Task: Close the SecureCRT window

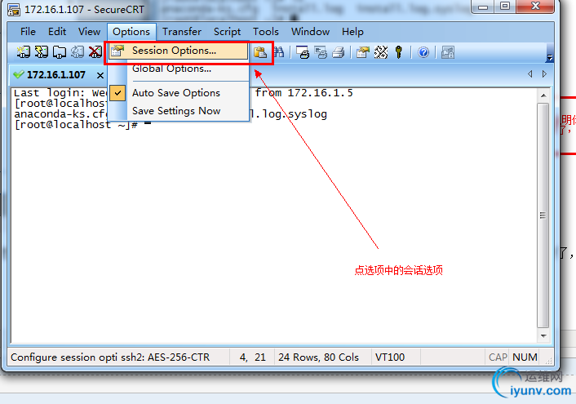Action: [535, 7]
